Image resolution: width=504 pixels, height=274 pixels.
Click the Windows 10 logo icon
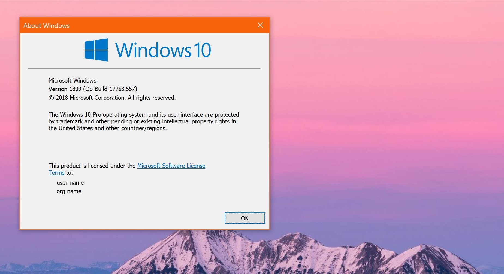click(96, 50)
